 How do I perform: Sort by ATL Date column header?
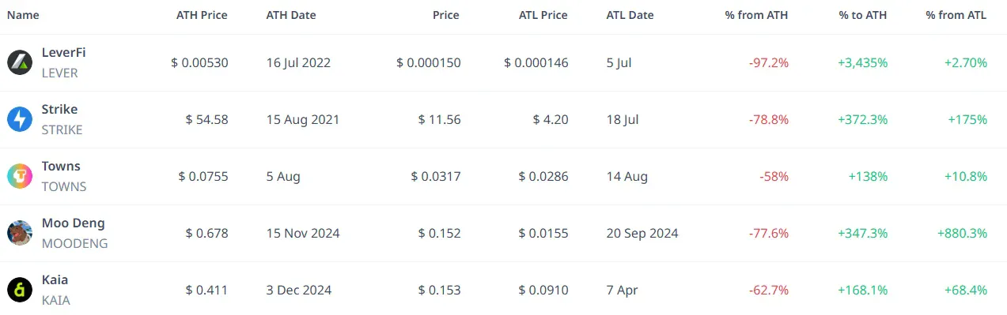click(x=630, y=15)
